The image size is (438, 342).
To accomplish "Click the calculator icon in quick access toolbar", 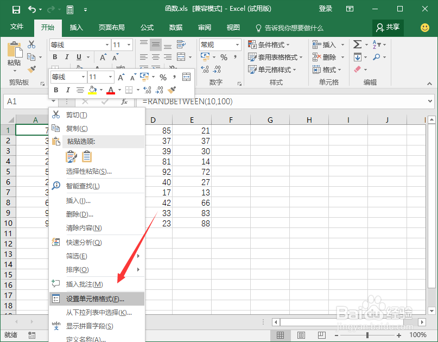I will click(x=70, y=10).
